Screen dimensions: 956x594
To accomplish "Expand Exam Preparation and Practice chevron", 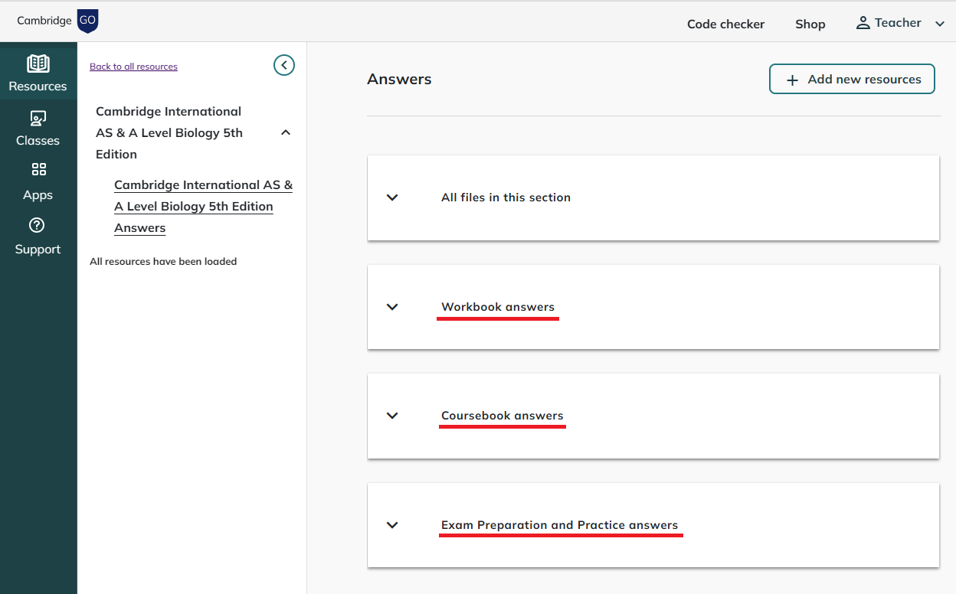I will [x=392, y=525].
